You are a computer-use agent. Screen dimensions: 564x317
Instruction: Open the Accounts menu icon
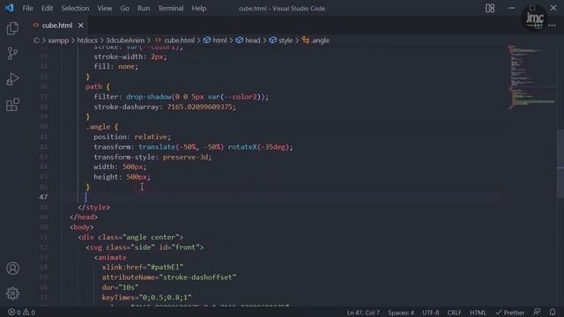point(12,268)
